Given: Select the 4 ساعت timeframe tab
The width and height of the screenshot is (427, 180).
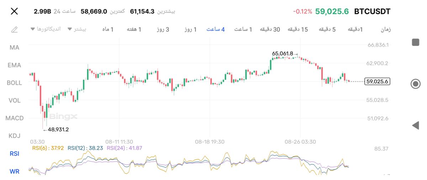Looking at the screenshot, I should tap(216, 29).
